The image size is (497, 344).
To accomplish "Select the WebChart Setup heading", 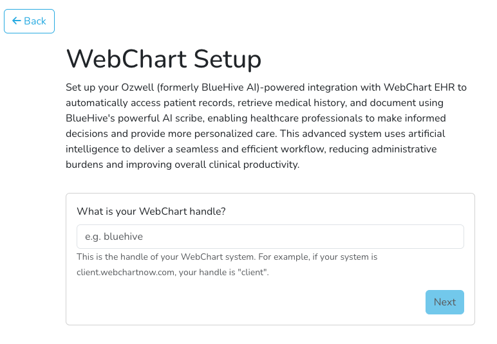I will click(164, 59).
